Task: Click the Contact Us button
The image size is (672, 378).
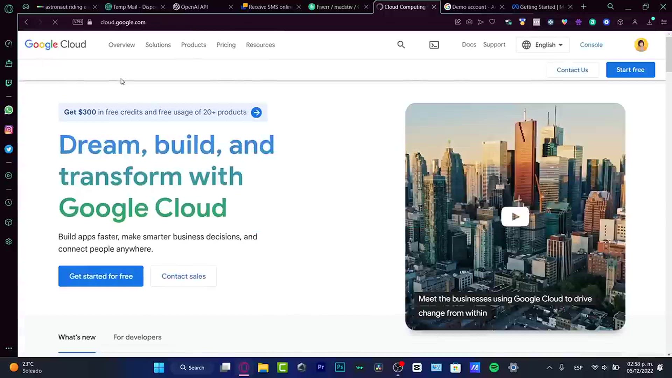Action: pyautogui.click(x=572, y=70)
